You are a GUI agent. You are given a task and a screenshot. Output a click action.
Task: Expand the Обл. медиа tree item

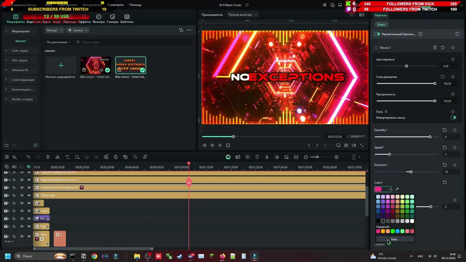pyautogui.click(x=6, y=60)
